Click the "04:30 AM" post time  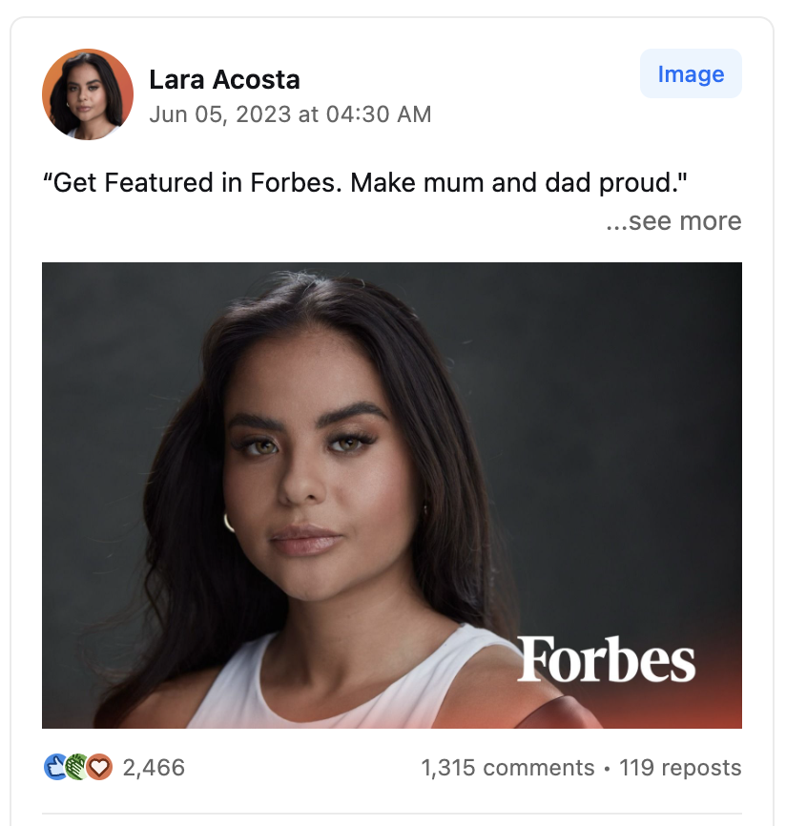(378, 114)
